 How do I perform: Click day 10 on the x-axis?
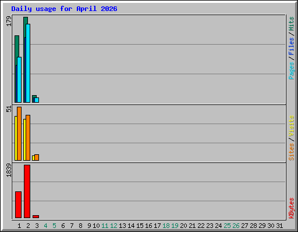point(96,226)
